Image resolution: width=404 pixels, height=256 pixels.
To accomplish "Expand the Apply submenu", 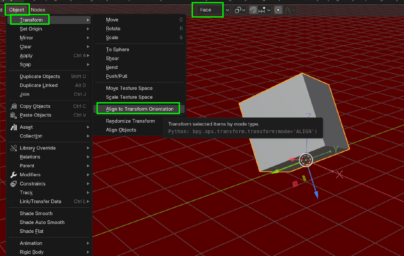I will (50, 56).
